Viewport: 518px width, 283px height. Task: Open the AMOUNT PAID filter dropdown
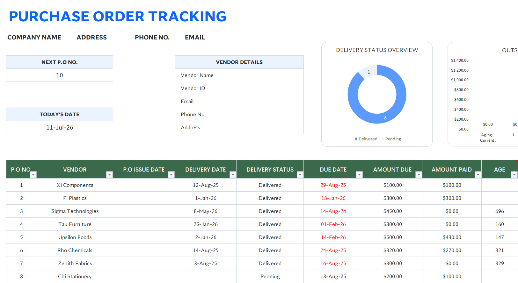[478, 174]
